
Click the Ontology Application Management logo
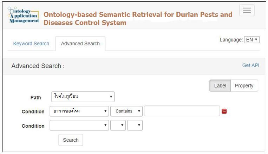coord(24,15)
